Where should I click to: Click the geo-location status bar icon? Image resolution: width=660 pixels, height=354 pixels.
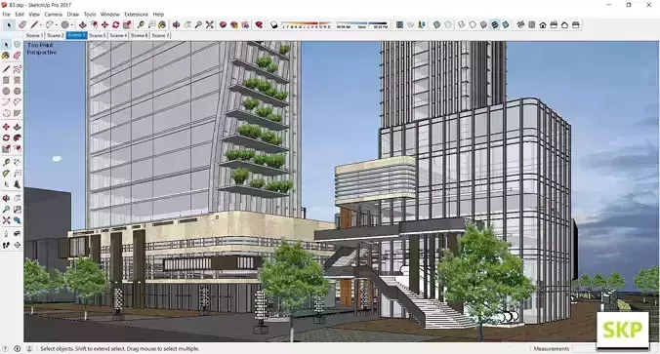[5, 348]
